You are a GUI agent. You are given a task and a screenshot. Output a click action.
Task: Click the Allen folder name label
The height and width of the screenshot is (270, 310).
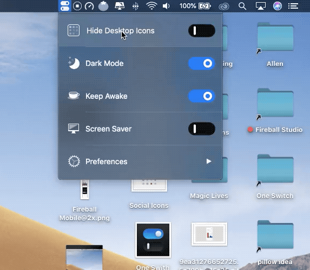[x=275, y=64]
